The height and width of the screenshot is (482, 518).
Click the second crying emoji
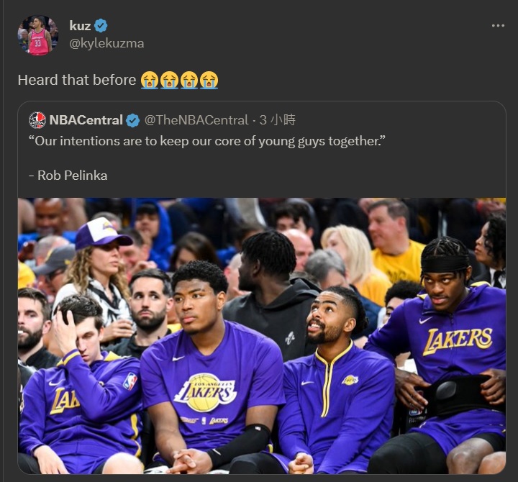pos(169,80)
